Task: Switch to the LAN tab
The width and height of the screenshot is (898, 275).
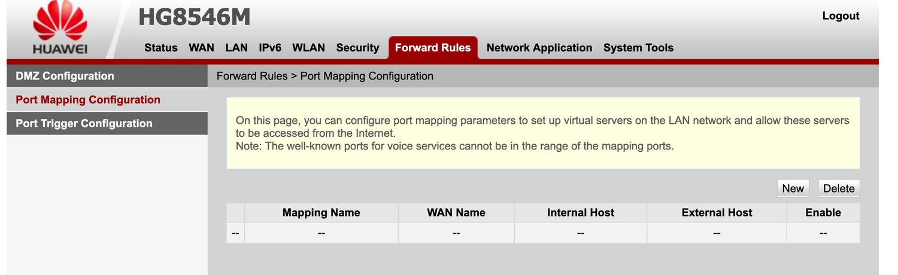Action: click(236, 48)
